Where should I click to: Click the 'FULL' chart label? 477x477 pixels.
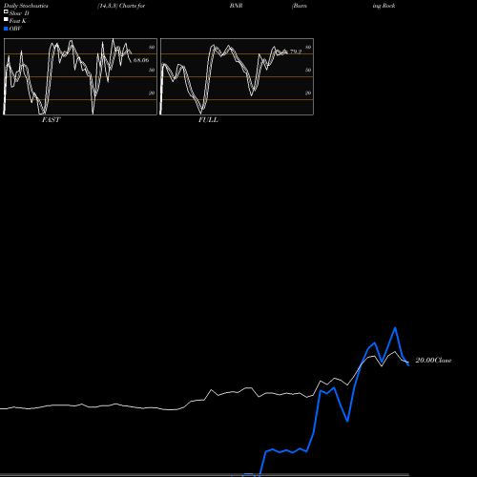[x=208, y=120]
